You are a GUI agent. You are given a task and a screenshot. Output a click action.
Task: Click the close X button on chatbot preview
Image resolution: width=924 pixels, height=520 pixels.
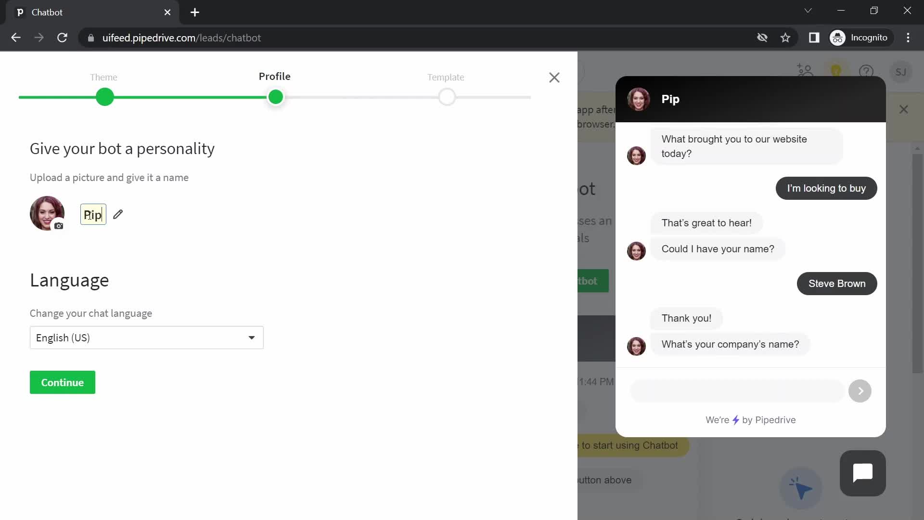coord(904,109)
